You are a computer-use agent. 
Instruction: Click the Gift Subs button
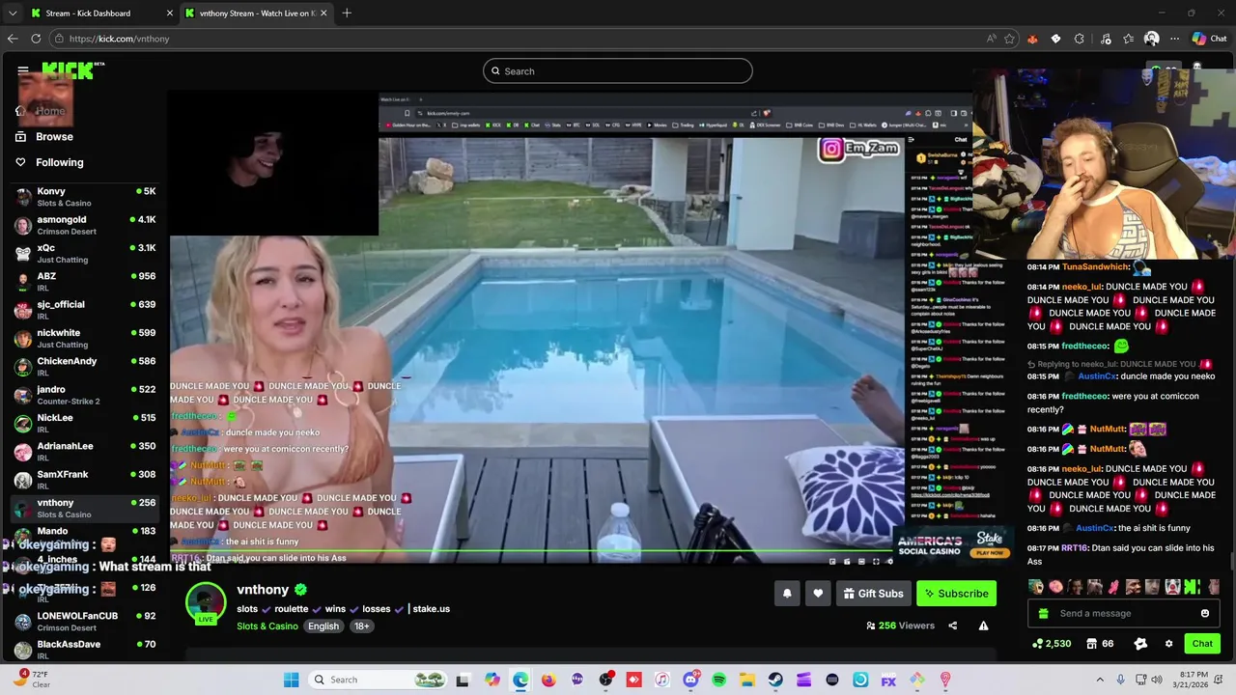tap(873, 594)
